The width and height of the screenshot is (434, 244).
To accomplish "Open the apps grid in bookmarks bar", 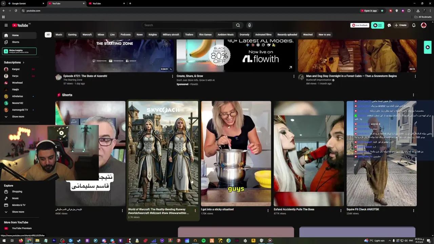I will 3,17.
